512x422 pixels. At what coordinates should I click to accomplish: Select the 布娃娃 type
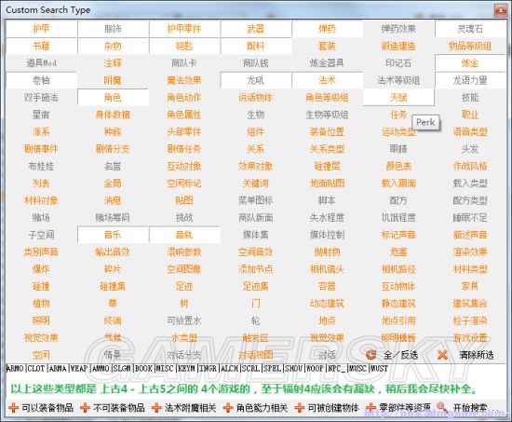click(41, 166)
